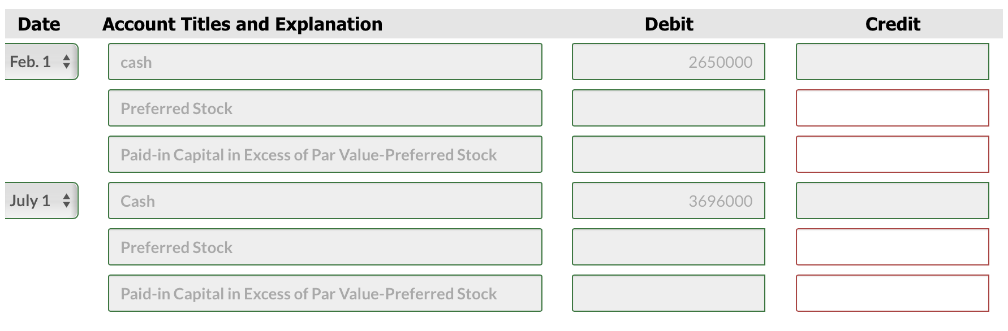
Task: Select the empty debit field beside first Preferred Stock
Action: 669,108
